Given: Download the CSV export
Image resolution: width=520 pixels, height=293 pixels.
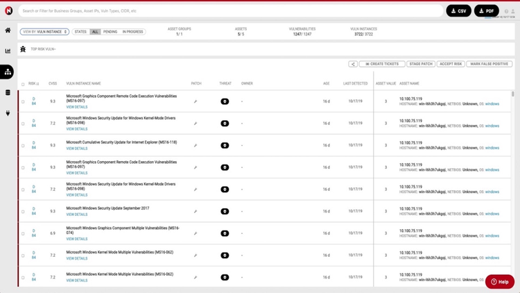Looking at the screenshot, I should [458, 11].
